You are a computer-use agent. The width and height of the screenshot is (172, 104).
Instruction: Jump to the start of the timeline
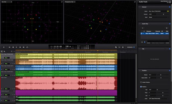[9, 47]
